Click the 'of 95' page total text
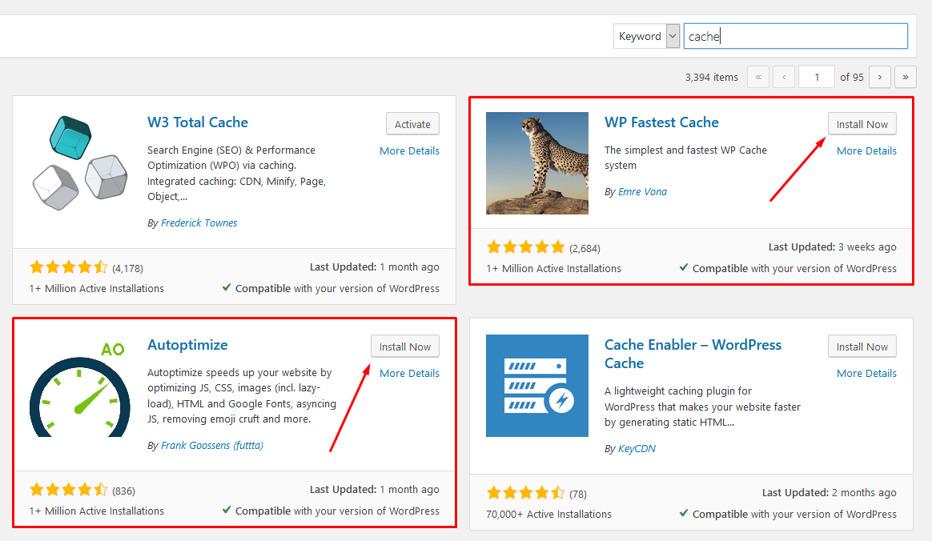932x541 pixels. 852,77
